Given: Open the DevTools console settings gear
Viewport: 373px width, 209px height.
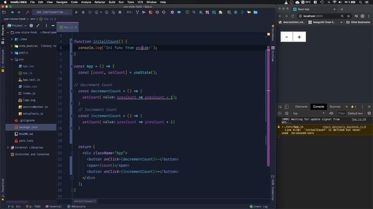Looking at the screenshot, I should point(369,113).
